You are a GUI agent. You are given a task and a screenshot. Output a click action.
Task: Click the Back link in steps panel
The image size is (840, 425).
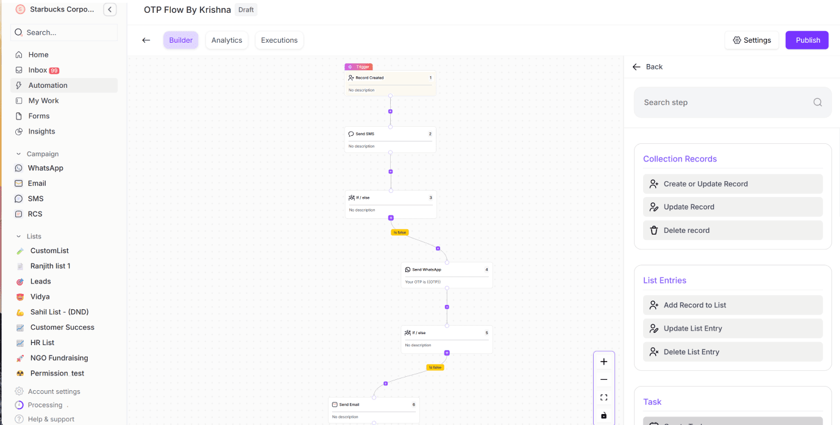(648, 66)
